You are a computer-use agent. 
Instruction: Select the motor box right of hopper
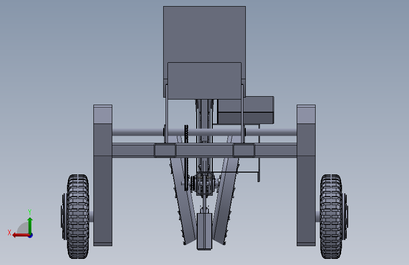[246, 110]
